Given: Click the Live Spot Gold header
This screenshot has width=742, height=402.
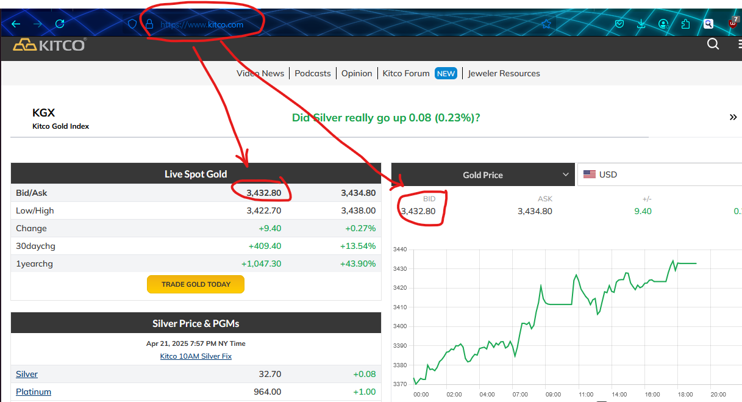Looking at the screenshot, I should (196, 174).
